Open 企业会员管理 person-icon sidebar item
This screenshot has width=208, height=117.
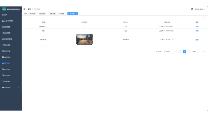click(x=11, y=21)
